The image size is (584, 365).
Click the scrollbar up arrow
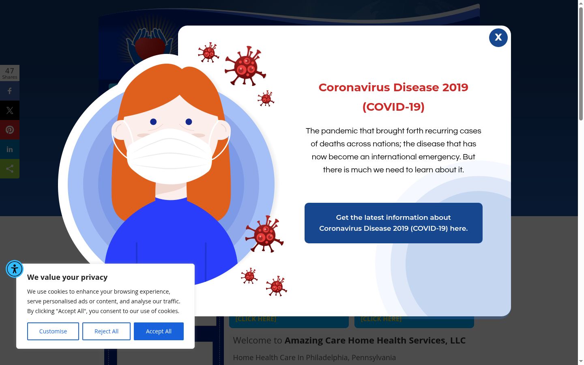pos(581,3)
